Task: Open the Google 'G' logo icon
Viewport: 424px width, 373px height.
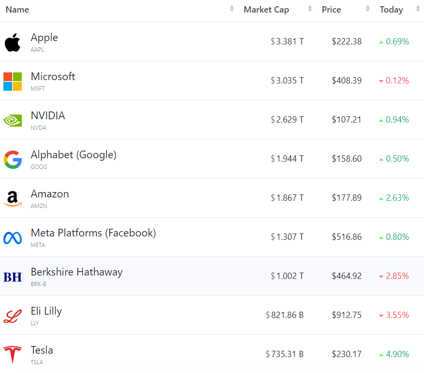Action: pos(13,159)
